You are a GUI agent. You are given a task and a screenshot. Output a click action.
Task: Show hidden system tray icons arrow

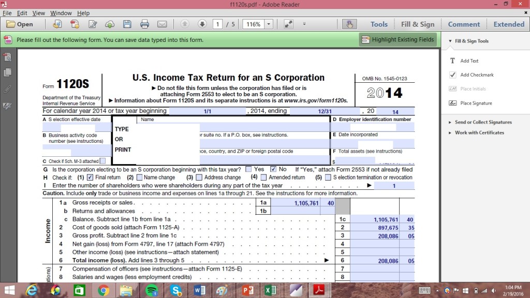437,291
